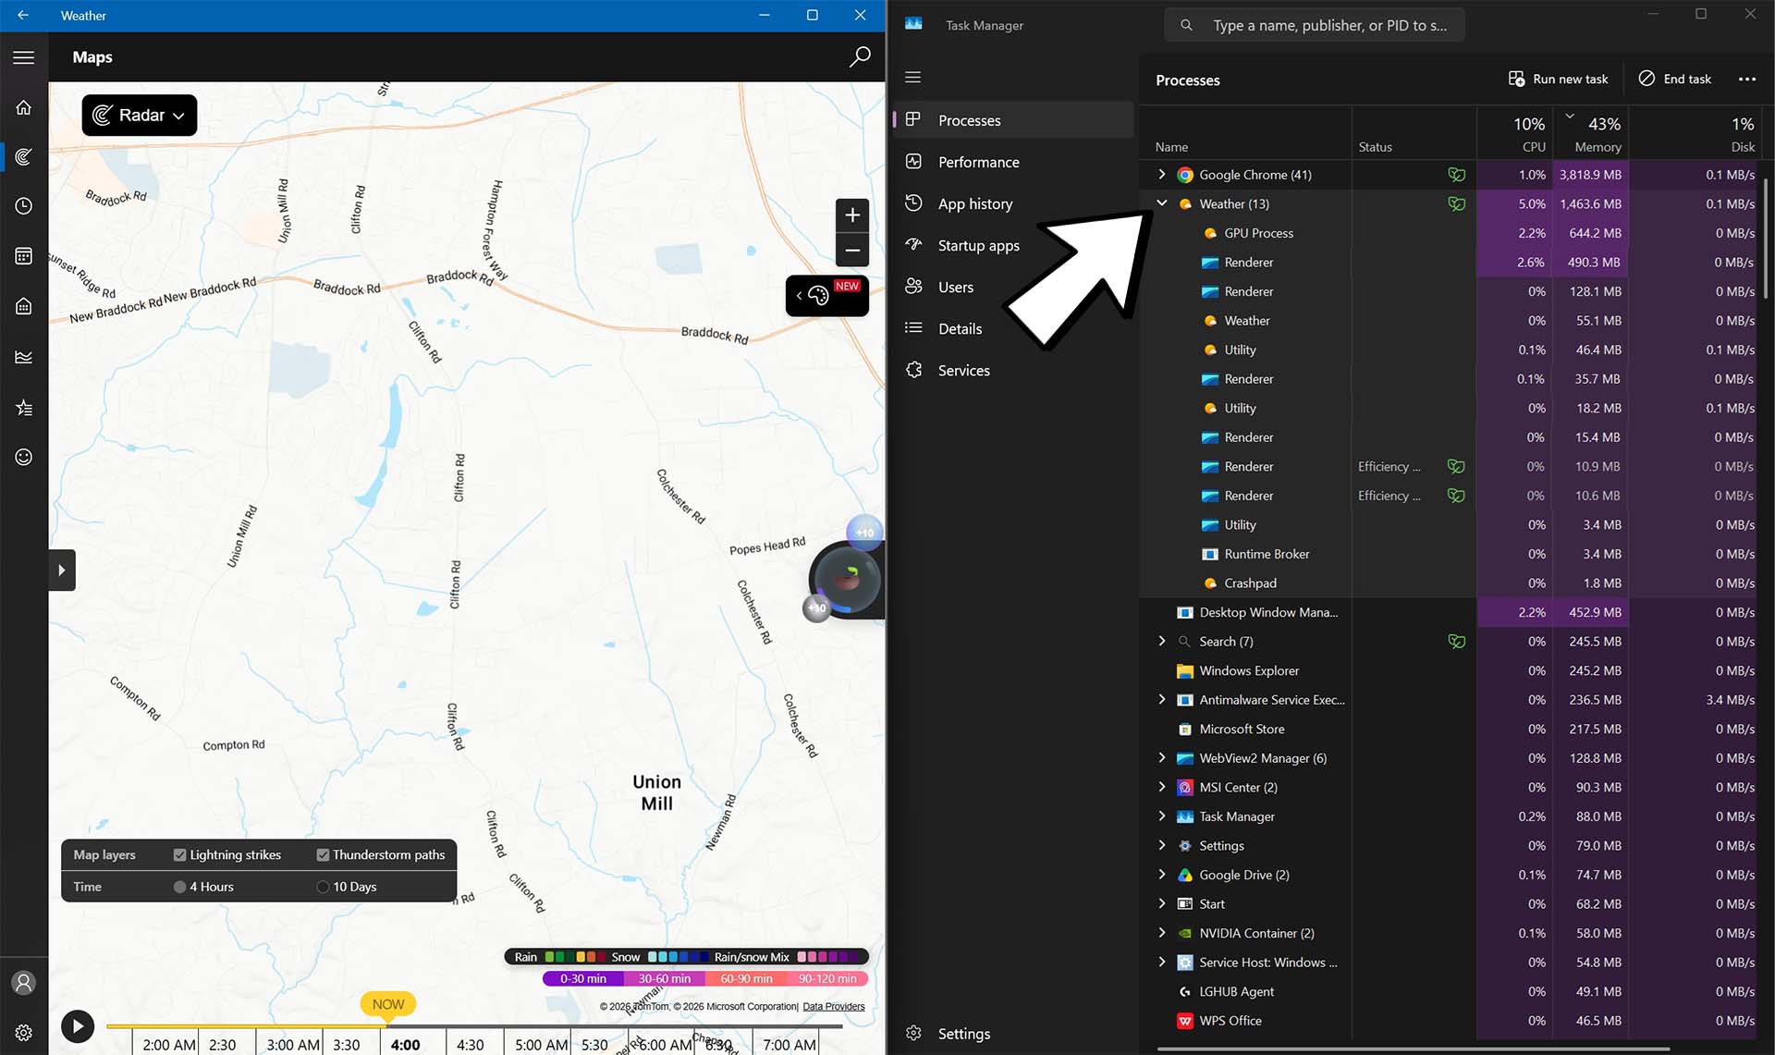Screen dimensions: 1775x1055
Task: Open the Services page in Task Manager
Action: 1013,370
